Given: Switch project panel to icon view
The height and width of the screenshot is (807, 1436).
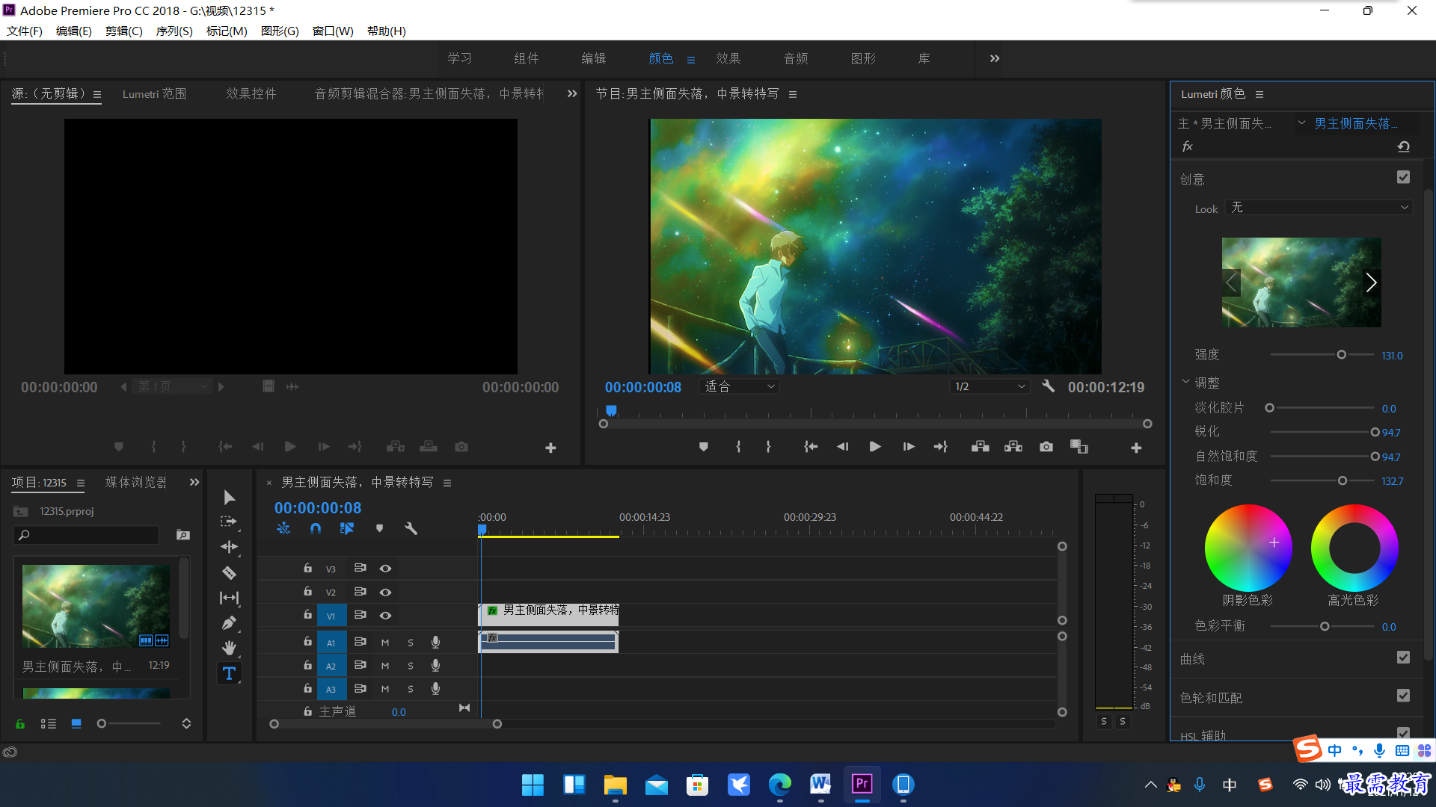Looking at the screenshot, I should click(x=76, y=723).
